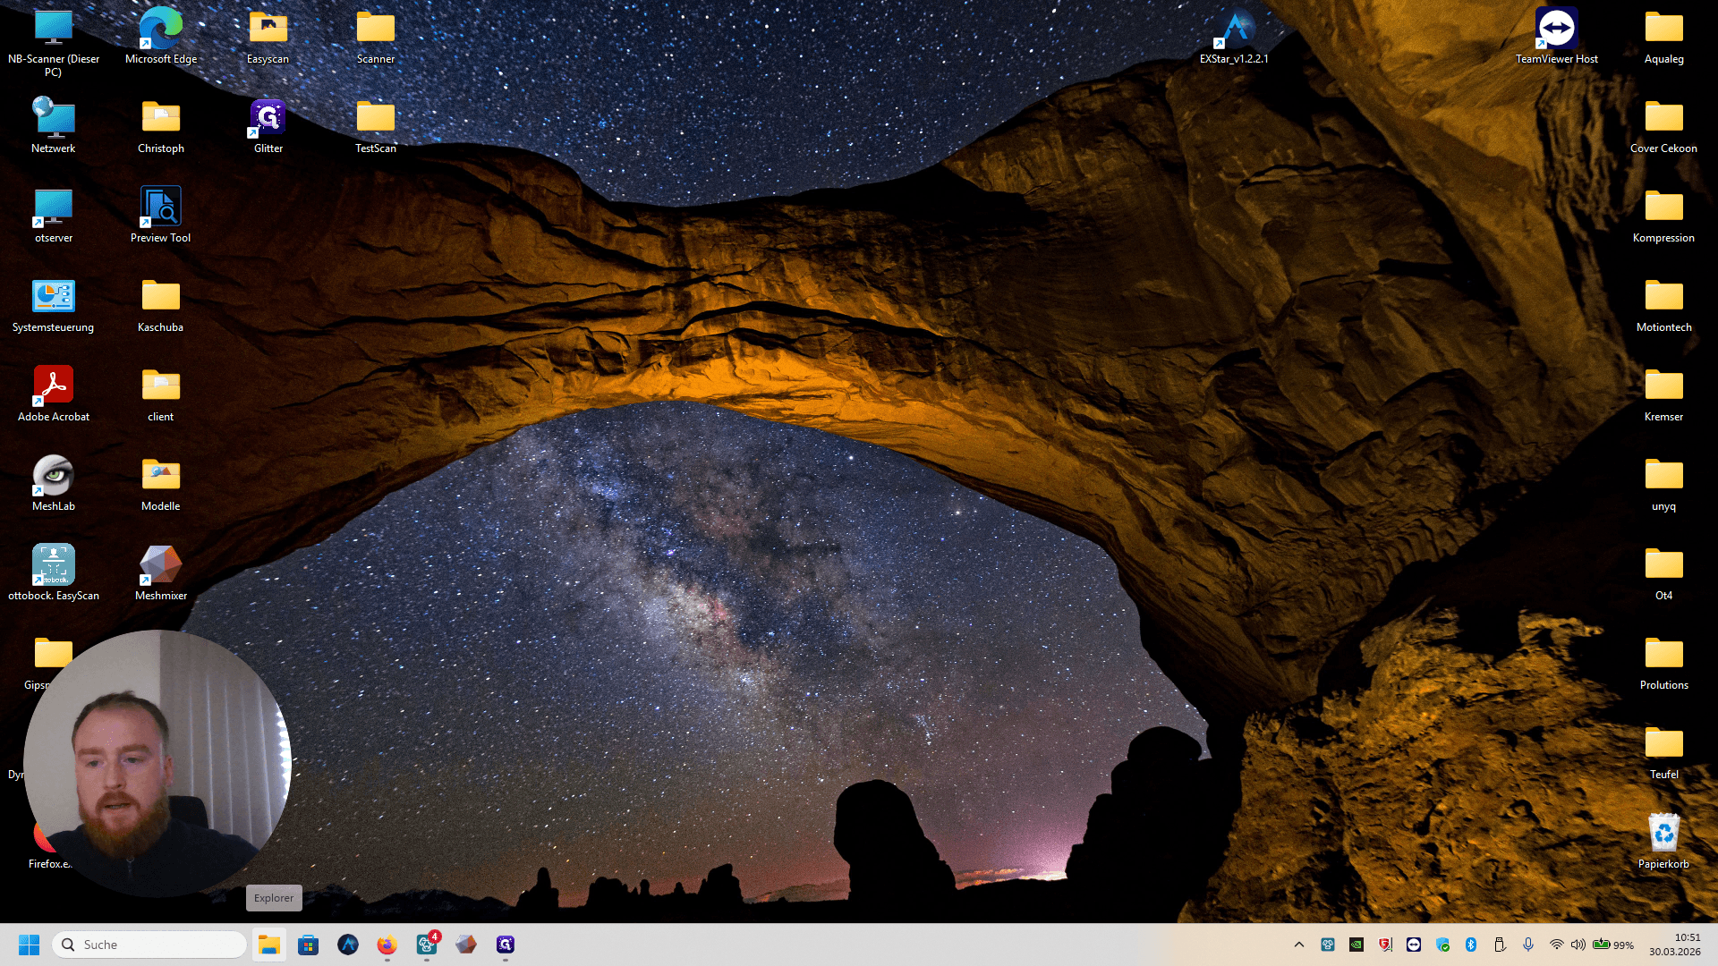Select the EXStar_v1.2.2.1 desktop shortcut
The height and width of the screenshot is (966, 1718).
(1234, 37)
